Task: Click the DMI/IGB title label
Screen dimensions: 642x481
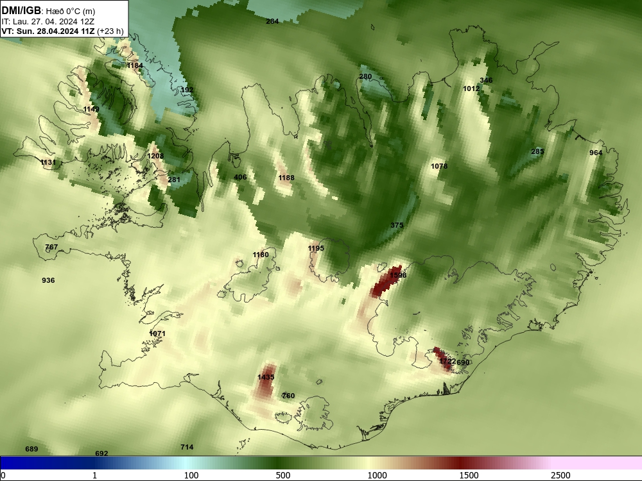Action: [x=21, y=11]
